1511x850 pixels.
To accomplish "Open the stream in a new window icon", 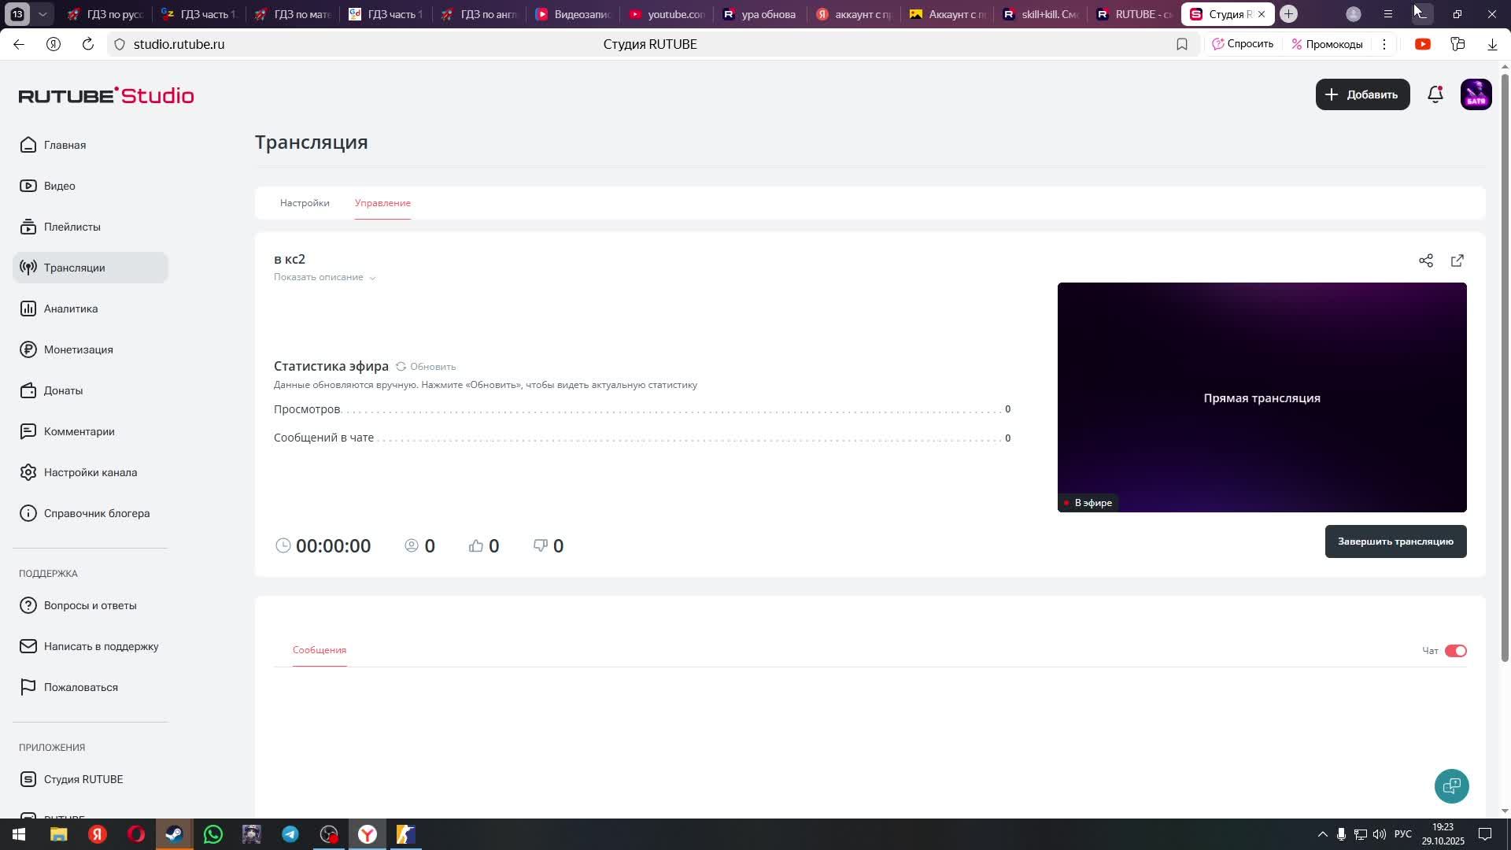I will tap(1457, 261).
